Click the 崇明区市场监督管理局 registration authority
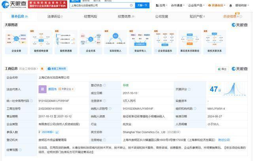253x161 pixels. click(53, 140)
